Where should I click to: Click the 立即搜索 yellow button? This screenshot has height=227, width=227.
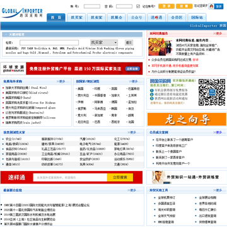click(x=120, y=177)
